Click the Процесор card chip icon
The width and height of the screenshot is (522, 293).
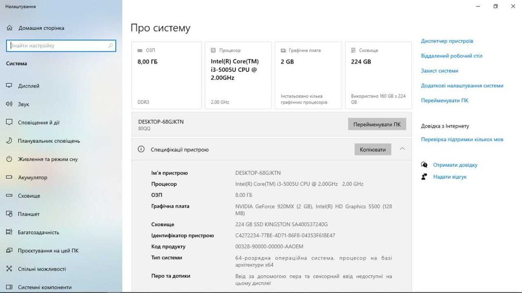[213, 51]
